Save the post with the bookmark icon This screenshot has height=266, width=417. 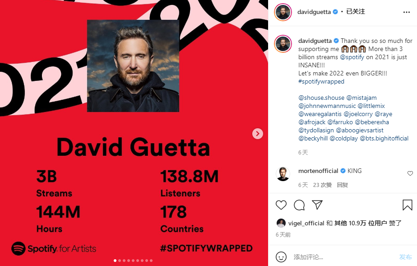pyautogui.click(x=407, y=205)
